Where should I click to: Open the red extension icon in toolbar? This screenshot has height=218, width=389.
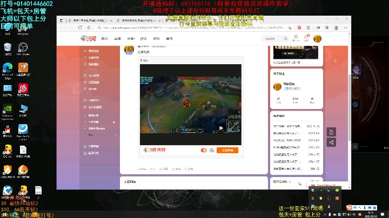(x=299, y=28)
